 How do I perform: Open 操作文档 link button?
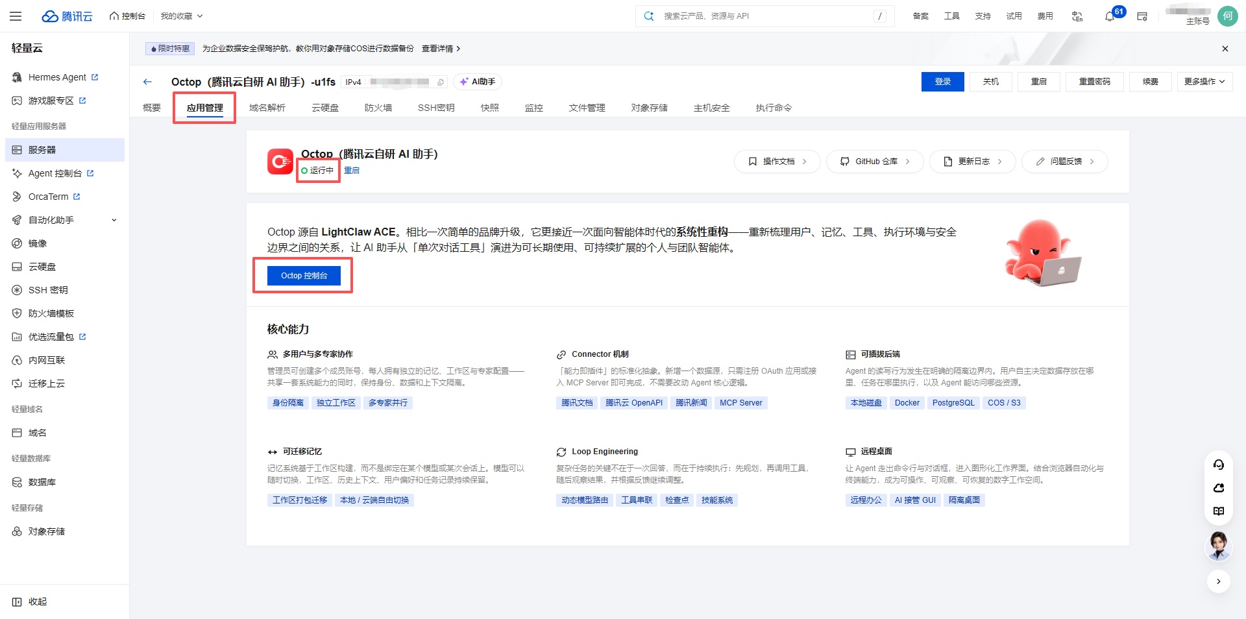point(777,162)
